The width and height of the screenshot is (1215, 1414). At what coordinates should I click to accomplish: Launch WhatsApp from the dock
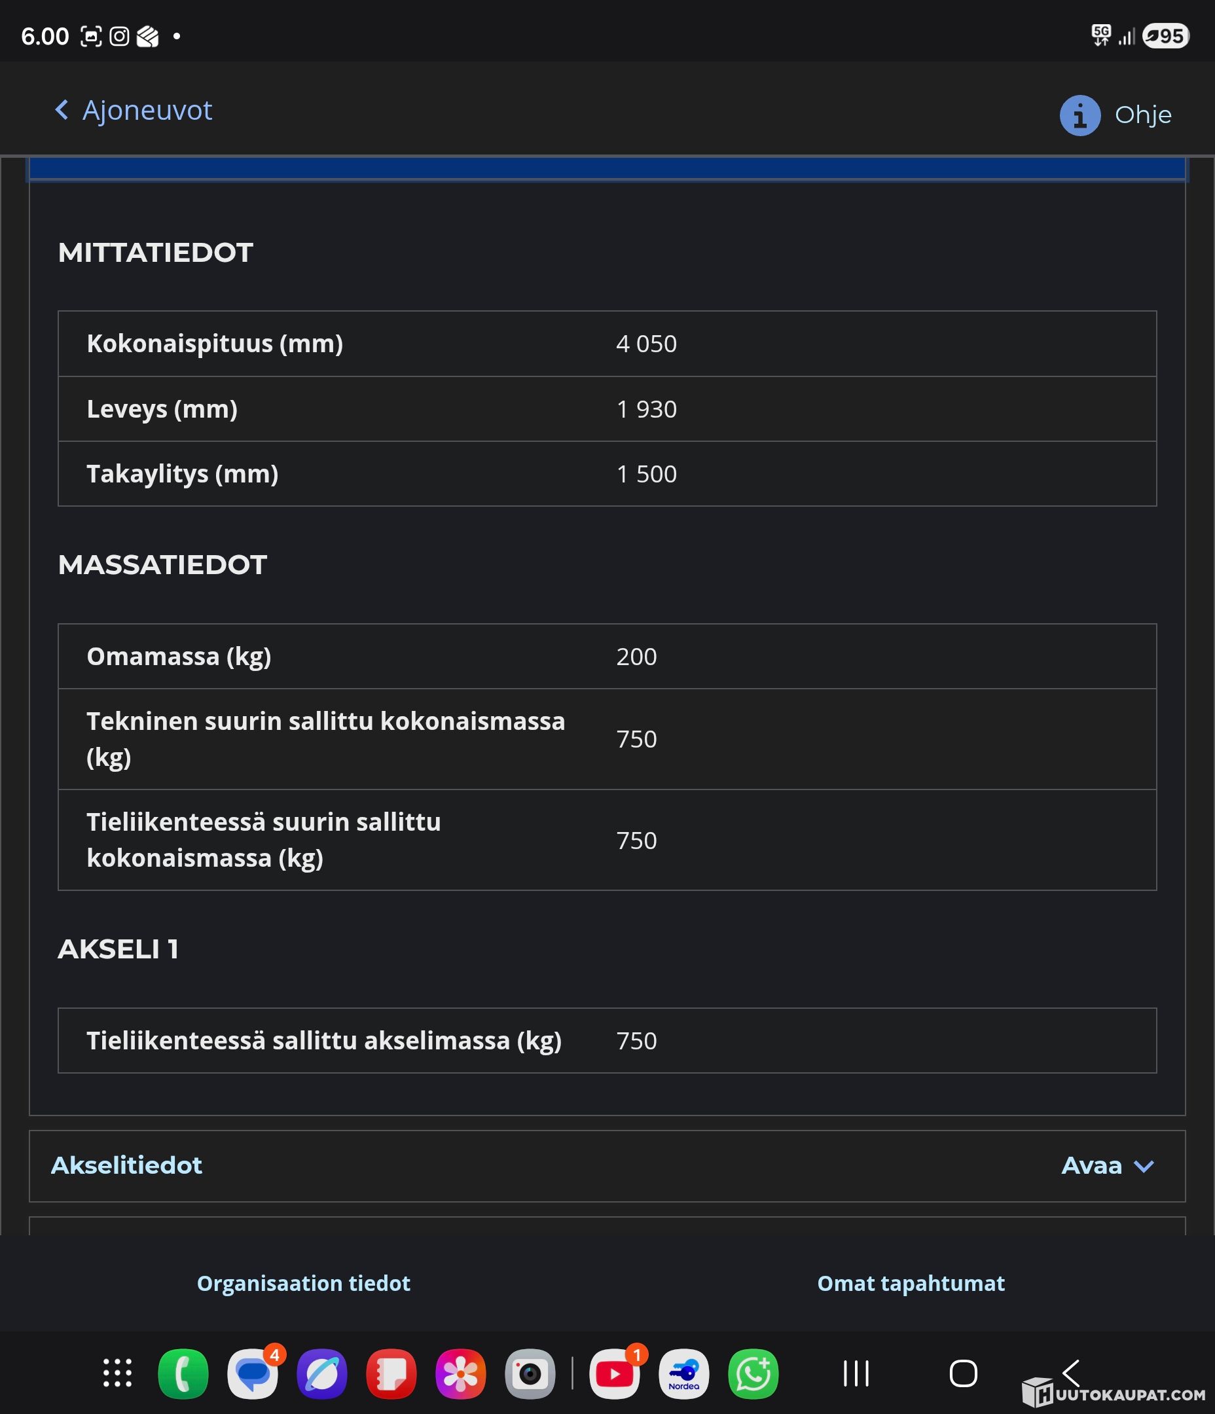point(753,1373)
